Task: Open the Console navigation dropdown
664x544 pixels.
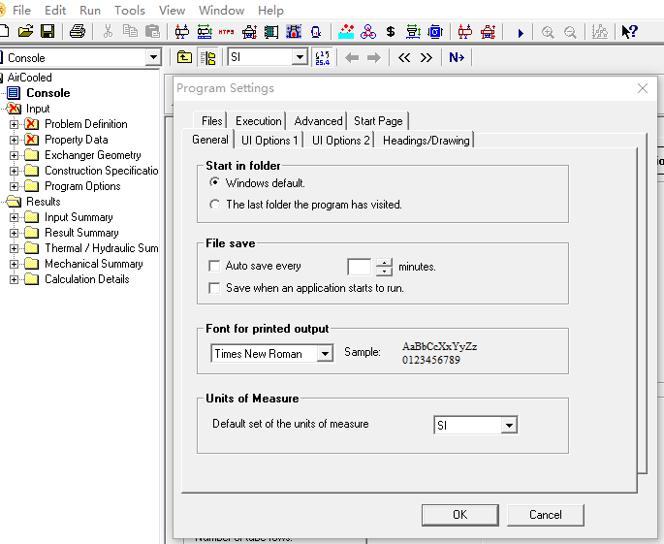Action: click(x=153, y=57)
